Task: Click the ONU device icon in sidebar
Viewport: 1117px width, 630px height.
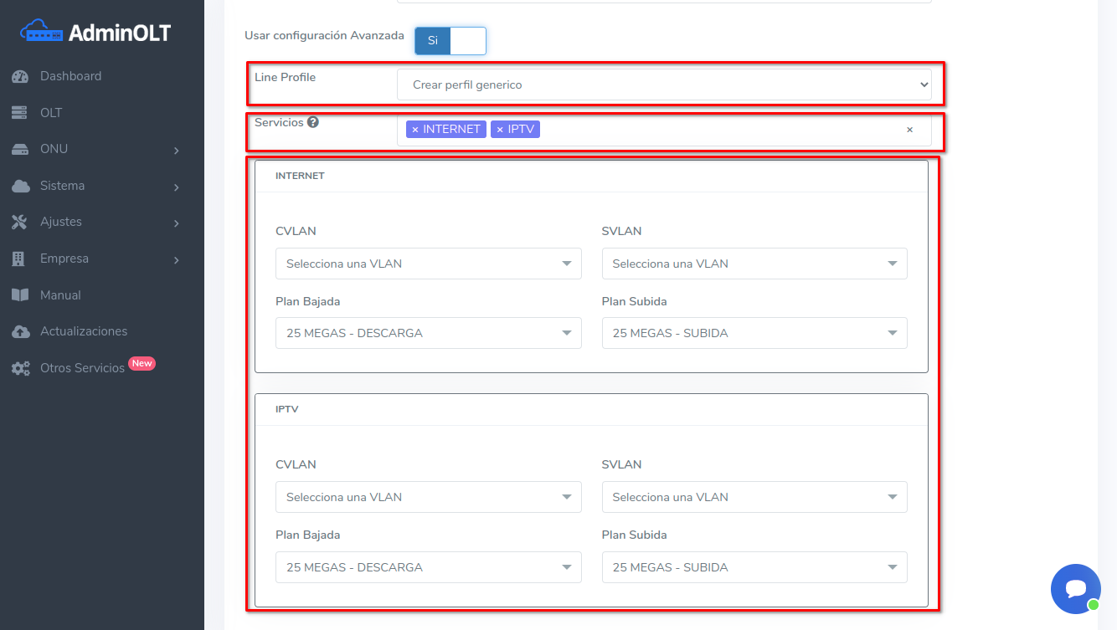Action: coord(20,150)
